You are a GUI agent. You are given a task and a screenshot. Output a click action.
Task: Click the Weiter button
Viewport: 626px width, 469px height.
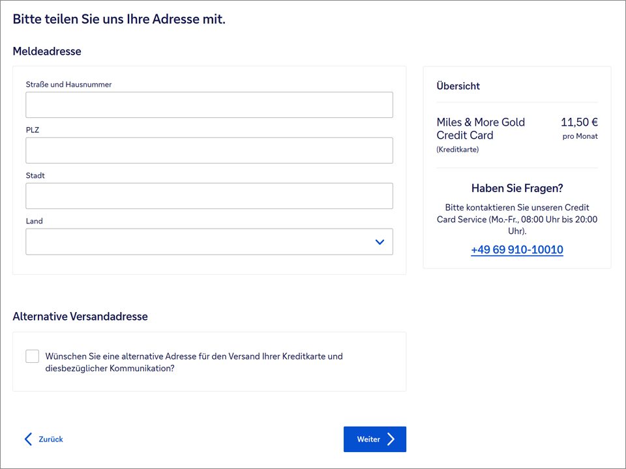click(x=374, y=439)
